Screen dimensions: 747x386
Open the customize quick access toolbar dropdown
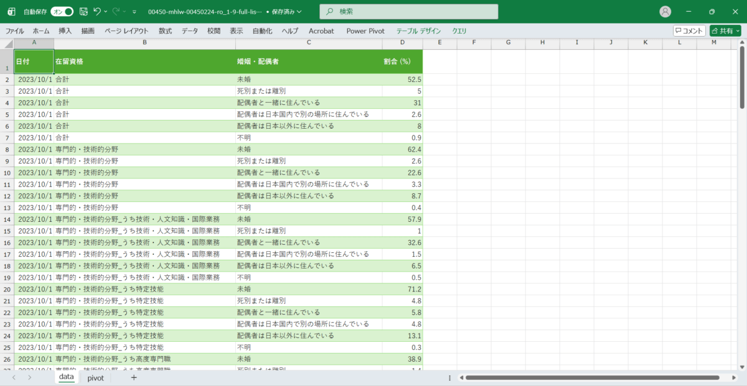tap(134, 12)
